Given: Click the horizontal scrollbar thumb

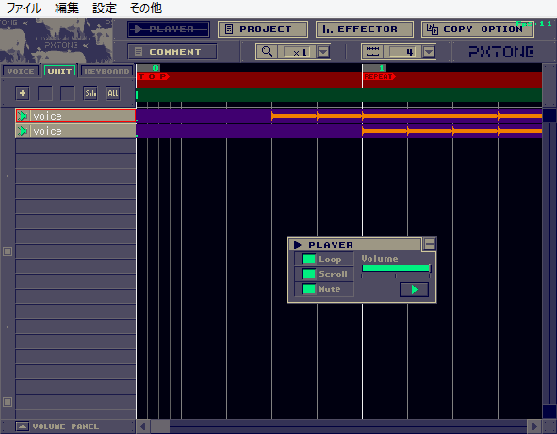Looking at the screenshot, I should coord(160,426).
